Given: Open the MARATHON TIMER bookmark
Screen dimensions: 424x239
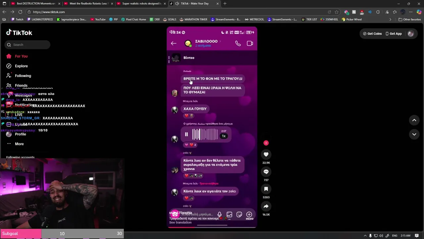Looking at the screenshot, I should tap(193, 20).
